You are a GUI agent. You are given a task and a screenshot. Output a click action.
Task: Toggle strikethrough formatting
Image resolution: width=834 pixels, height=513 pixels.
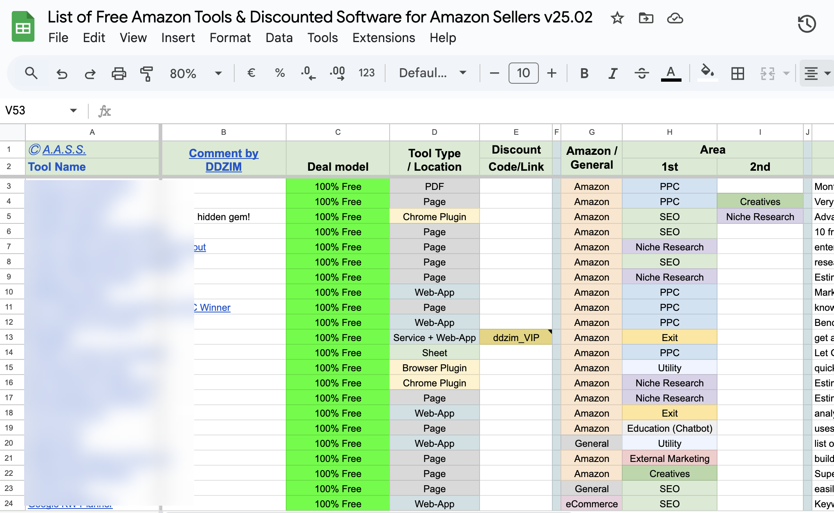641,74
